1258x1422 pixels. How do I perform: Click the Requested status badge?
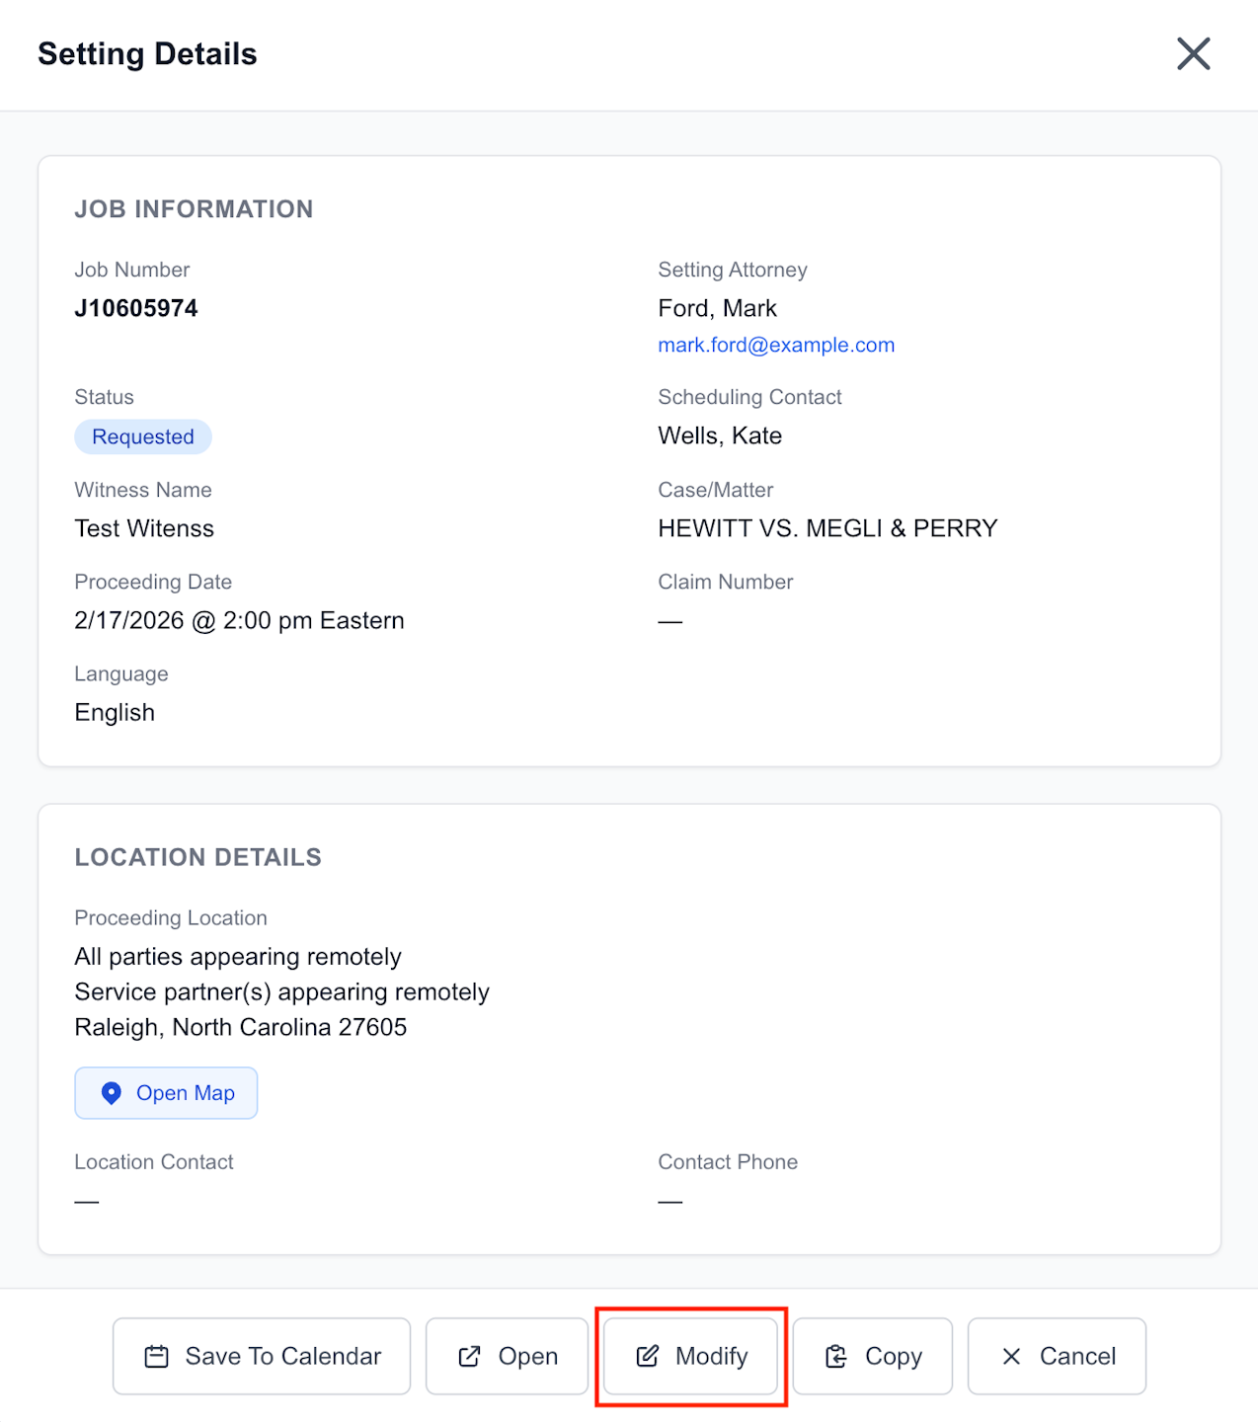coord(143,436)
